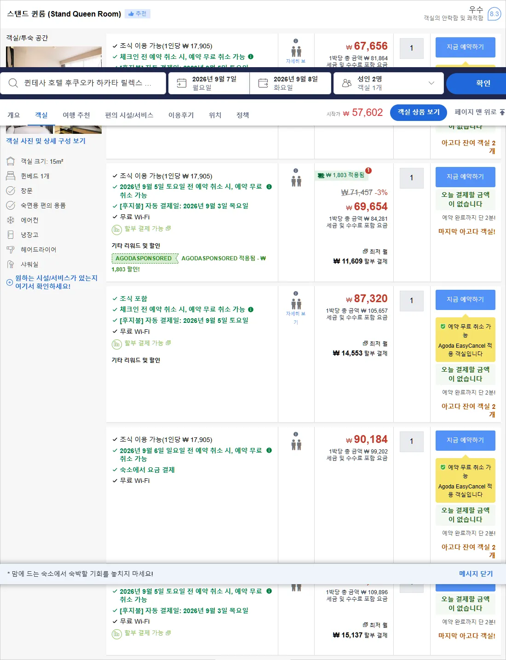This screenshot has height=660, width=506.
Task: Click 지금 예약하기 for ₩87,320 offer
Action: (466, 300)
